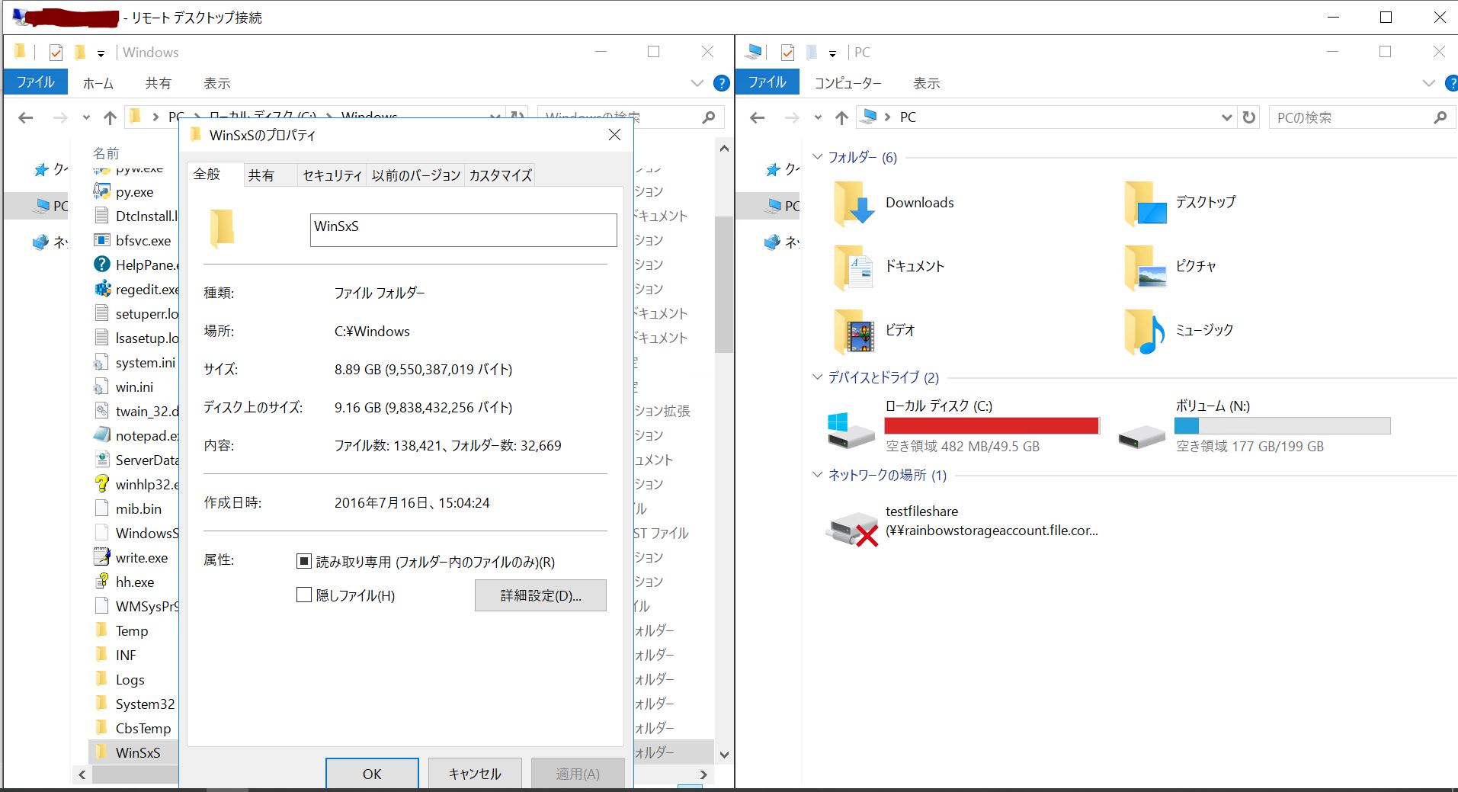Collapse the ネットワークの場所 (1) group

(x=818, y=475)
